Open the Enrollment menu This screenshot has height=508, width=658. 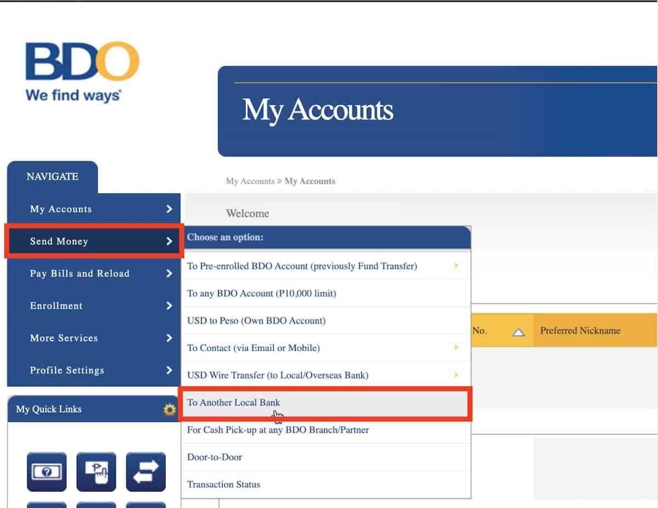click(94, 306)
